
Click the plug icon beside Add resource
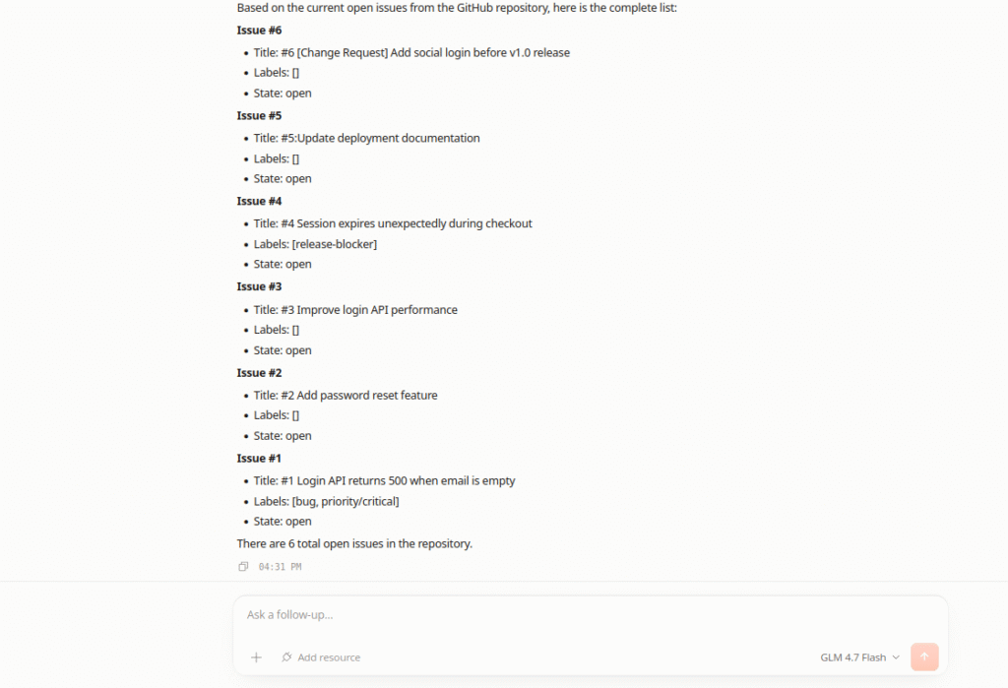click(286, 657)
